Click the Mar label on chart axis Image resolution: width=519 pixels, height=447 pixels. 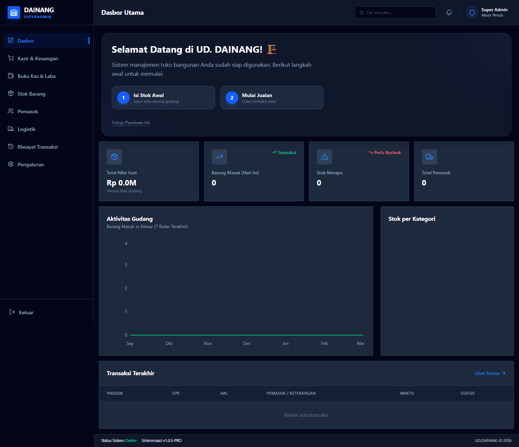click(360, 343)
